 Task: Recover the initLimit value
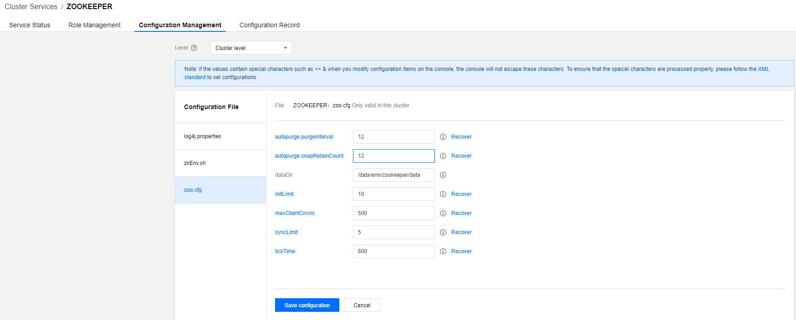click(x=461, y=194)
